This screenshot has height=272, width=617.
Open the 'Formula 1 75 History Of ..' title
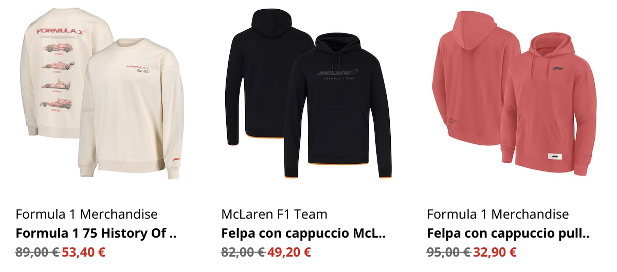click(96, 234)
